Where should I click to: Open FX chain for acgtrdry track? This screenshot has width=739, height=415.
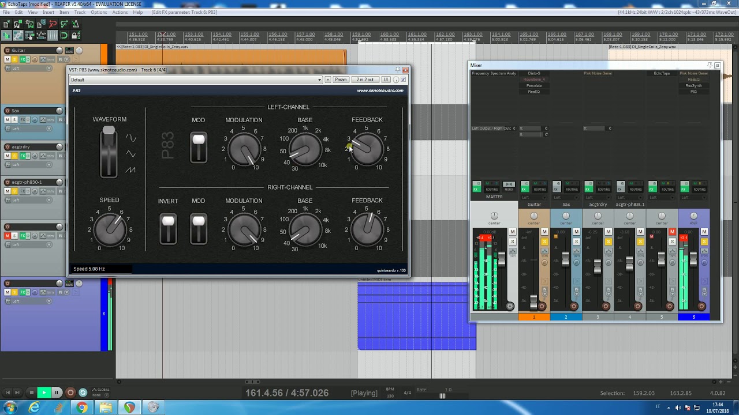pos(24,156)
